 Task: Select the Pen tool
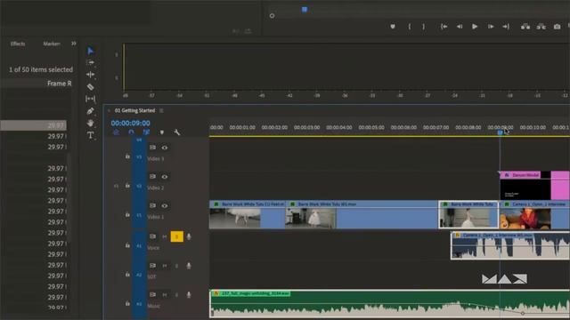tap(91, 111)
